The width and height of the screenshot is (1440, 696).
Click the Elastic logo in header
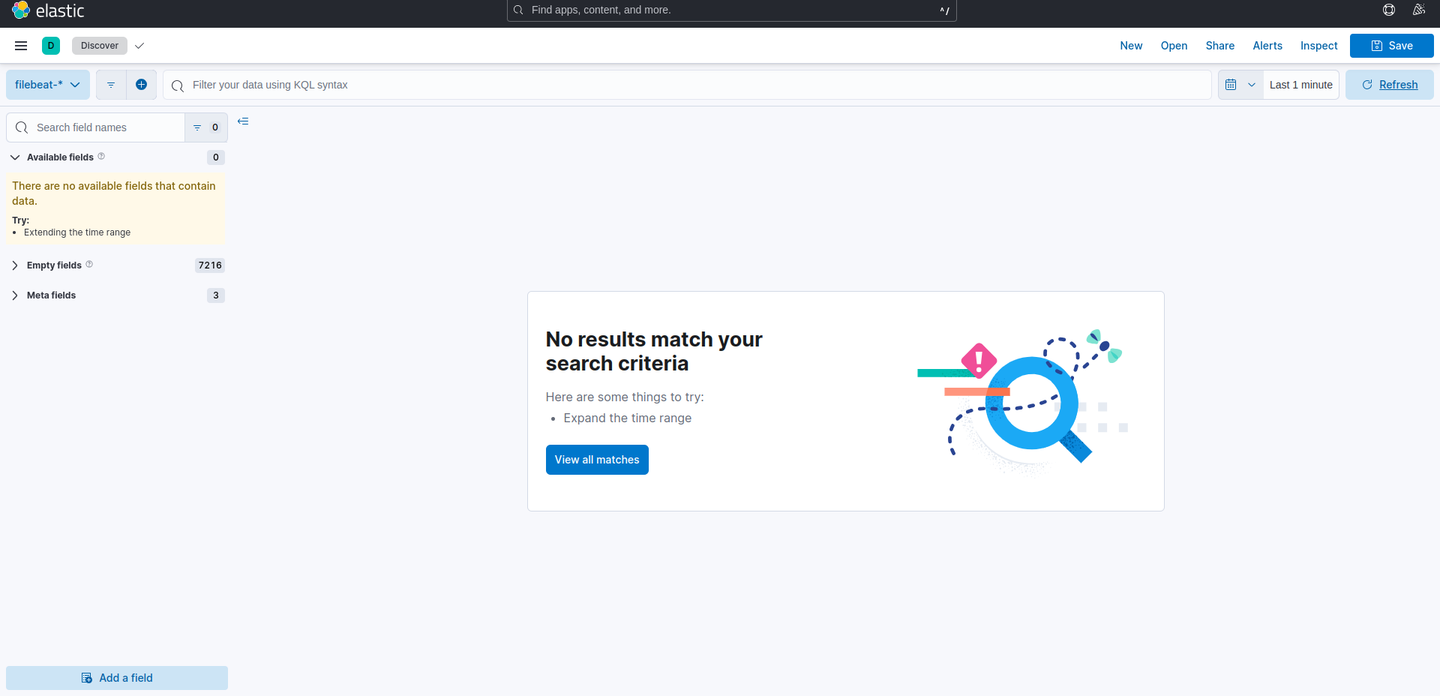pos(48,10)
